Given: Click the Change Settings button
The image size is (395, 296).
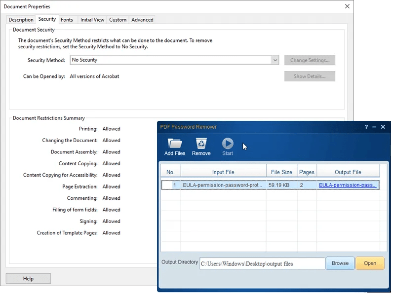Looking at the screenshot, I should 310,60.
